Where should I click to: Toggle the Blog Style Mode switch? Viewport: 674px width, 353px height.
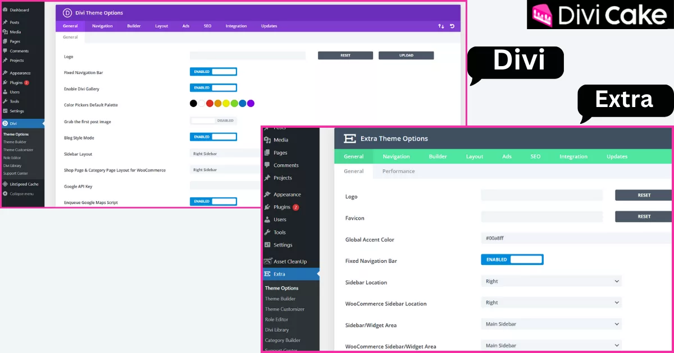pyautogui.click(x=213, y=137)
